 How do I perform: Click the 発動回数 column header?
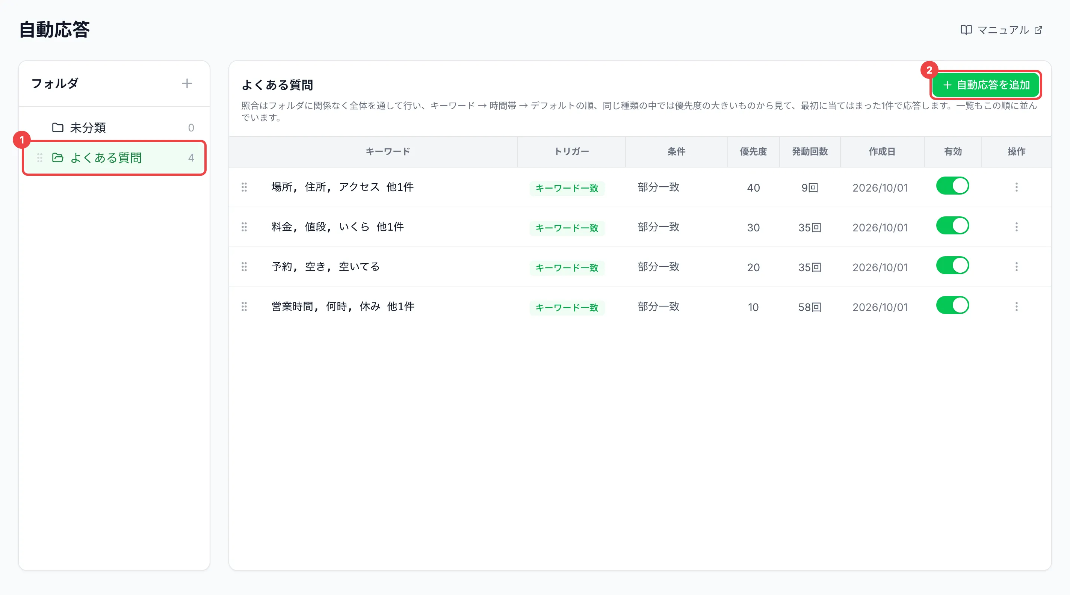(810, 151)
